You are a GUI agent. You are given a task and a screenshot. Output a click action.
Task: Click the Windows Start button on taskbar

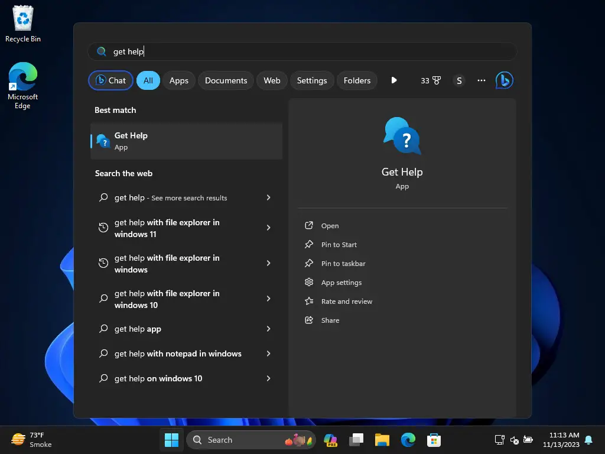[x=171, y=440]
